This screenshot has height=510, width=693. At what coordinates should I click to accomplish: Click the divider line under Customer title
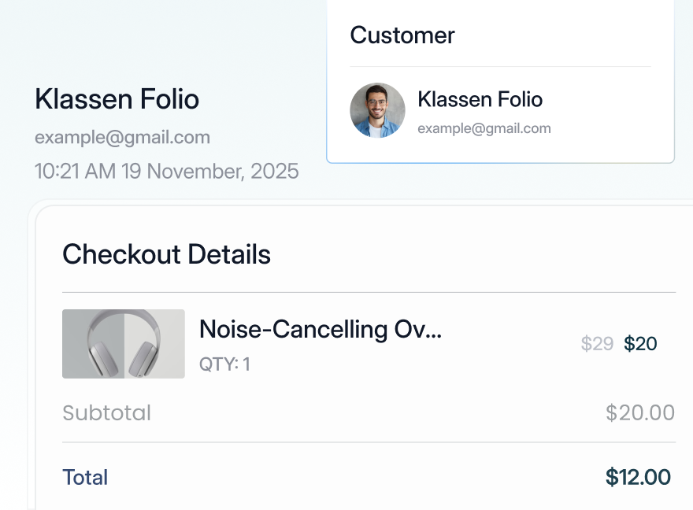(x=500, y=67)
